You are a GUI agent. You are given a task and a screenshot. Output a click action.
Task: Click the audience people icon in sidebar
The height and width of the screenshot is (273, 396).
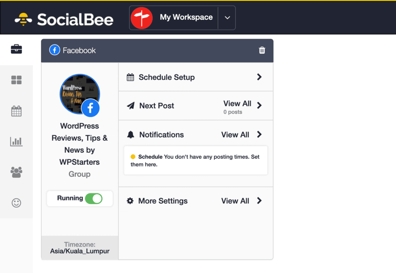pyautogui.click(x=16, y=172)
